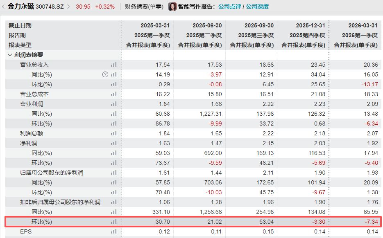Open chart icon for highlighted 环比(%) row

[114, 222]
